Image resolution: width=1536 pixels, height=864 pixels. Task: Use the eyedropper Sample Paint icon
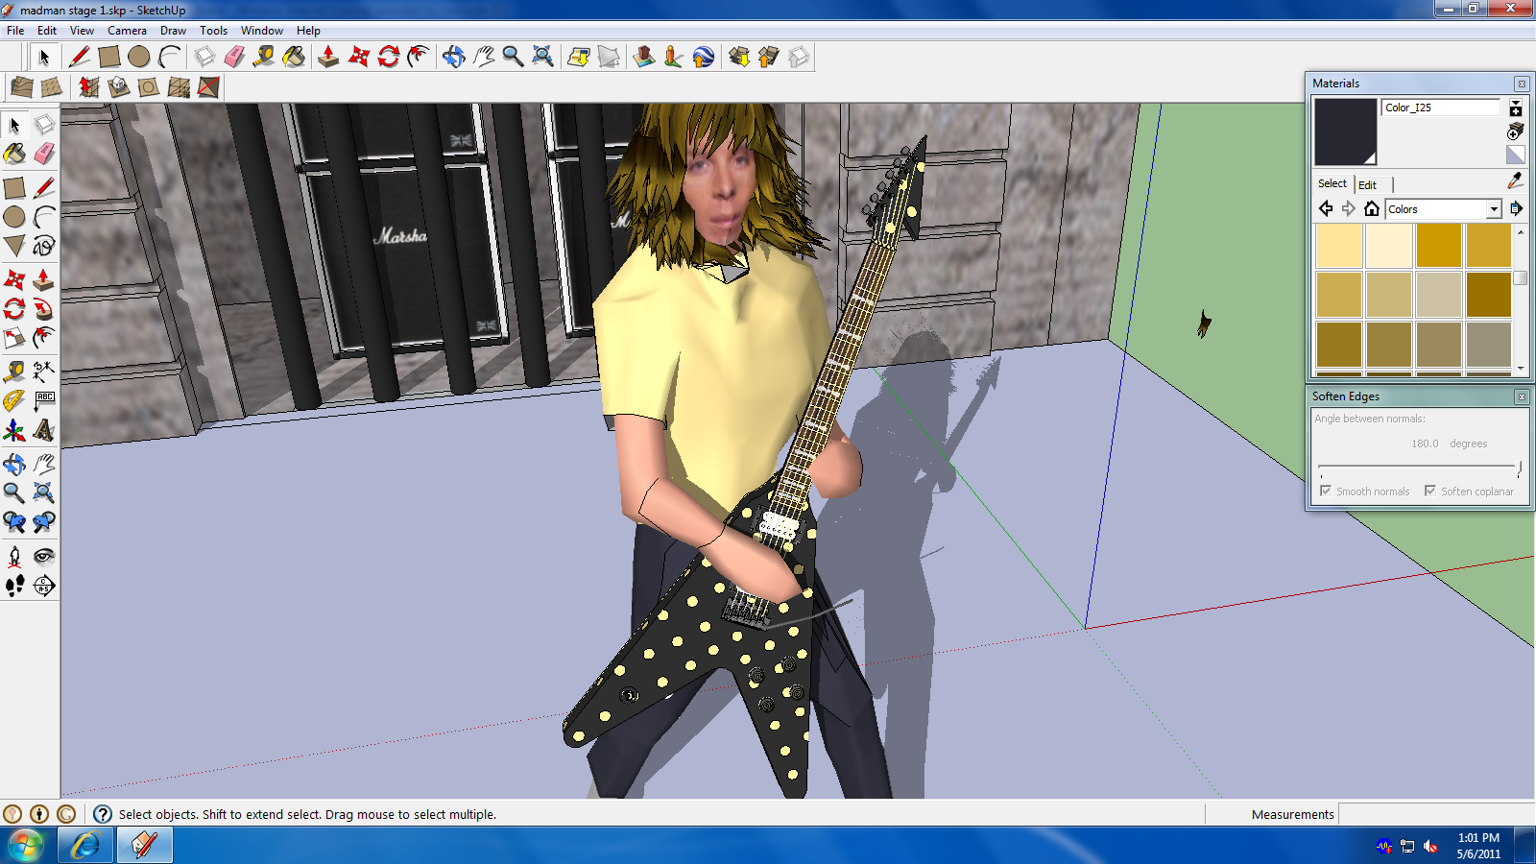pos(1515,180)
